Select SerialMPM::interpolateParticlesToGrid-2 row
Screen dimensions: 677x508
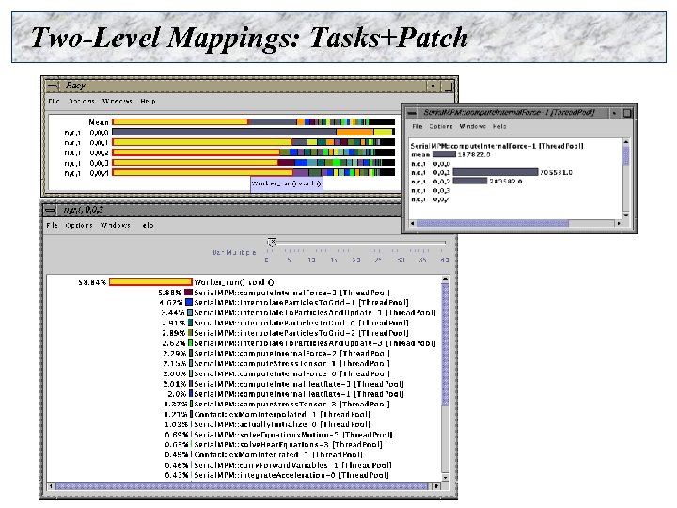click(302, 333)
